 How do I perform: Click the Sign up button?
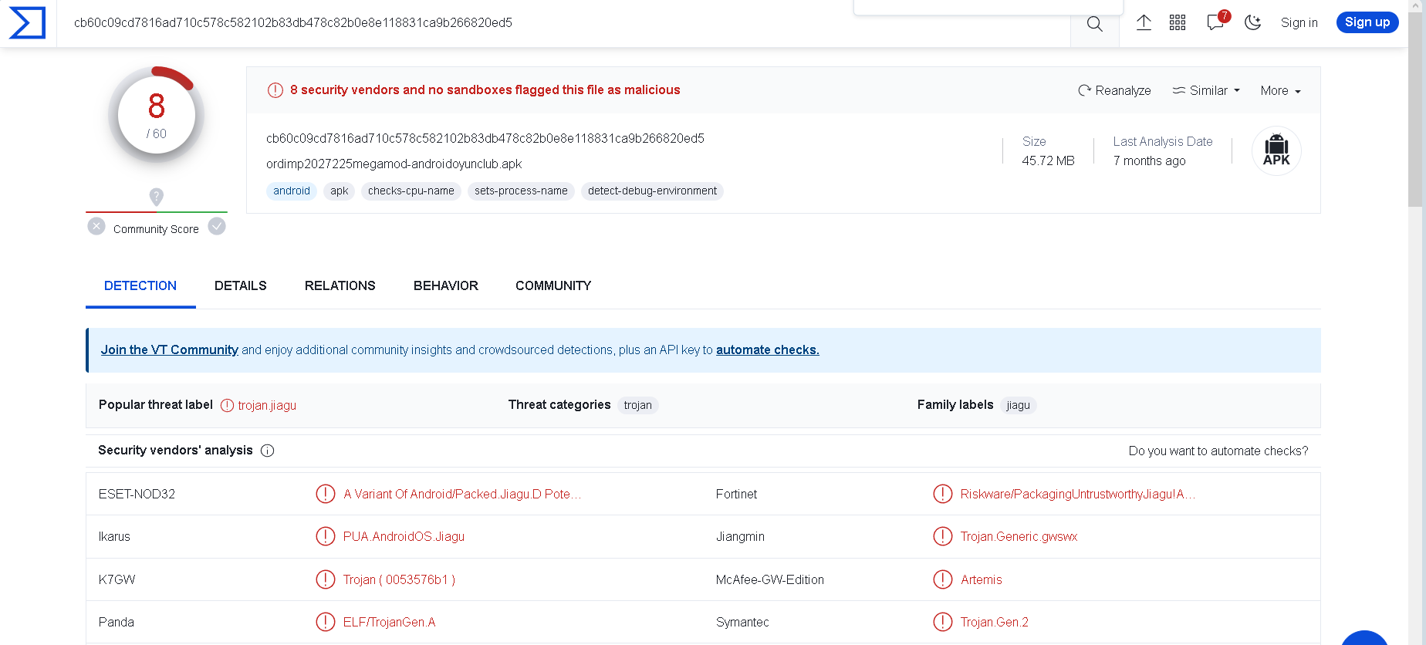pyautogui.click(x=1367, y=22)
